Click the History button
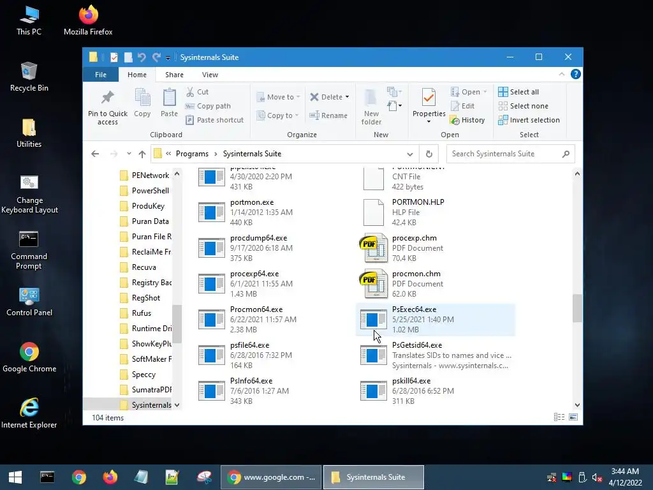 tap(467, 120)
